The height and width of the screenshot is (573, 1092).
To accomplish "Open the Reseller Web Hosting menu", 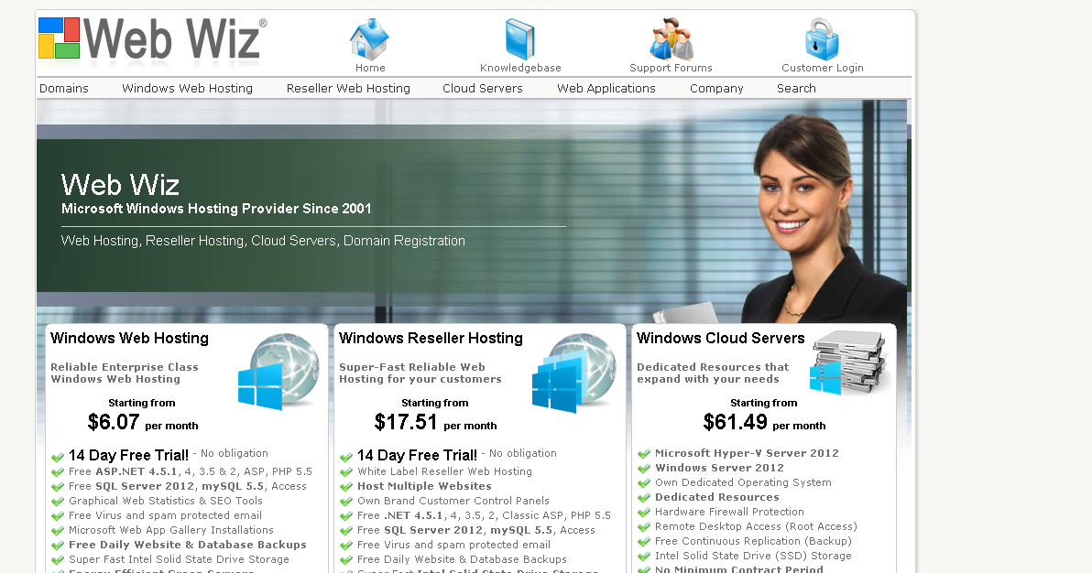I will coord(348,89).
